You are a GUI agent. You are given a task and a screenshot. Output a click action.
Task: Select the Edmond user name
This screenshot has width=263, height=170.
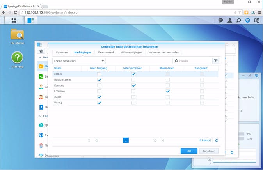pos(59,85)
